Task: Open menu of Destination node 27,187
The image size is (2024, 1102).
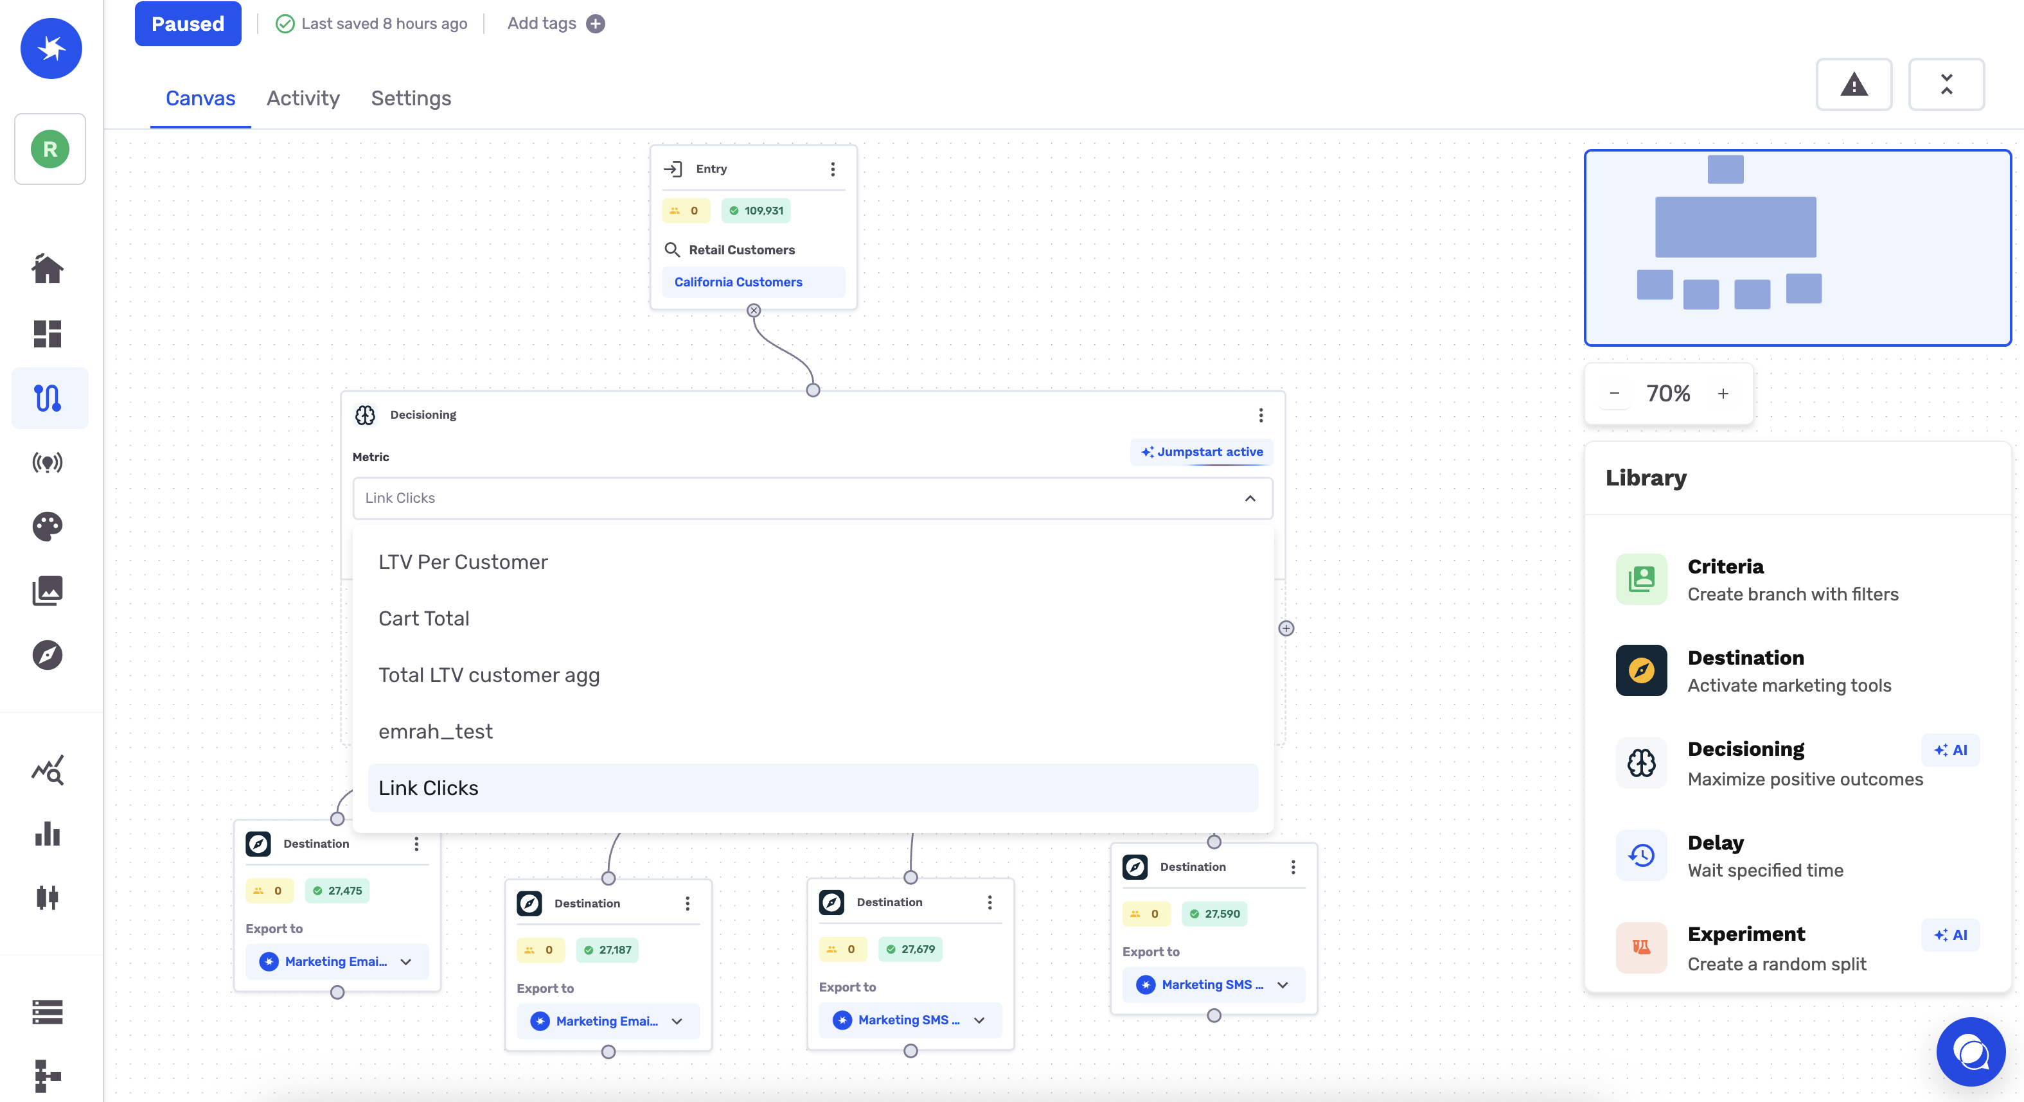Action: click(x=688, y=904)
